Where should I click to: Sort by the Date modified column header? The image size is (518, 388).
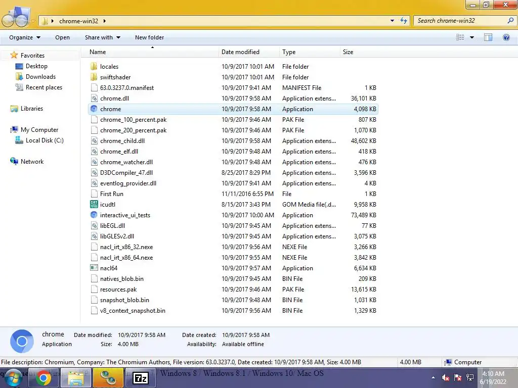tap(249, 52)
